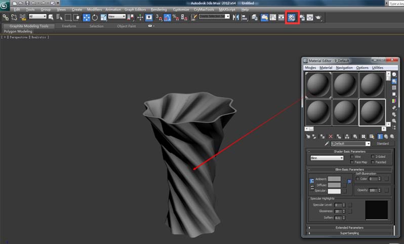The image size is (404, 244).
Task: Open the Rendering menu
Action: click(x=158, y=9)
